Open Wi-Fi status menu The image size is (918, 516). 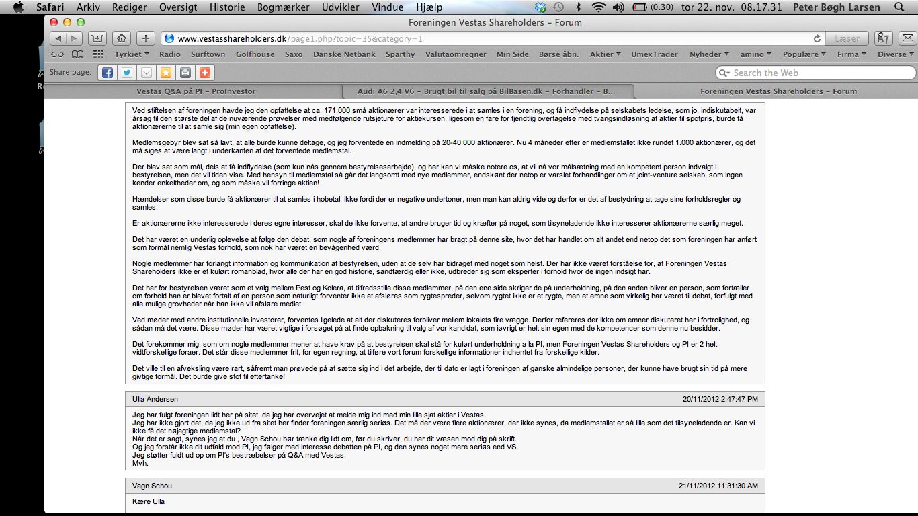click(598, 7)
